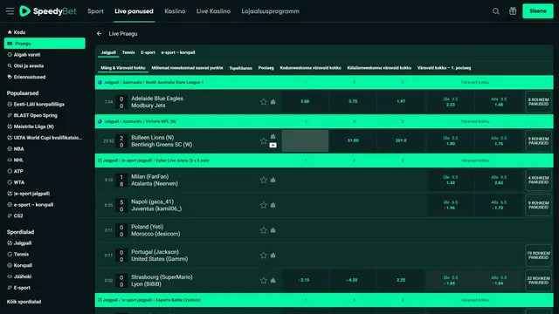559x314 pixels.
Task: Select the Poolaeg market tab
Action: (x=266, y=68)
